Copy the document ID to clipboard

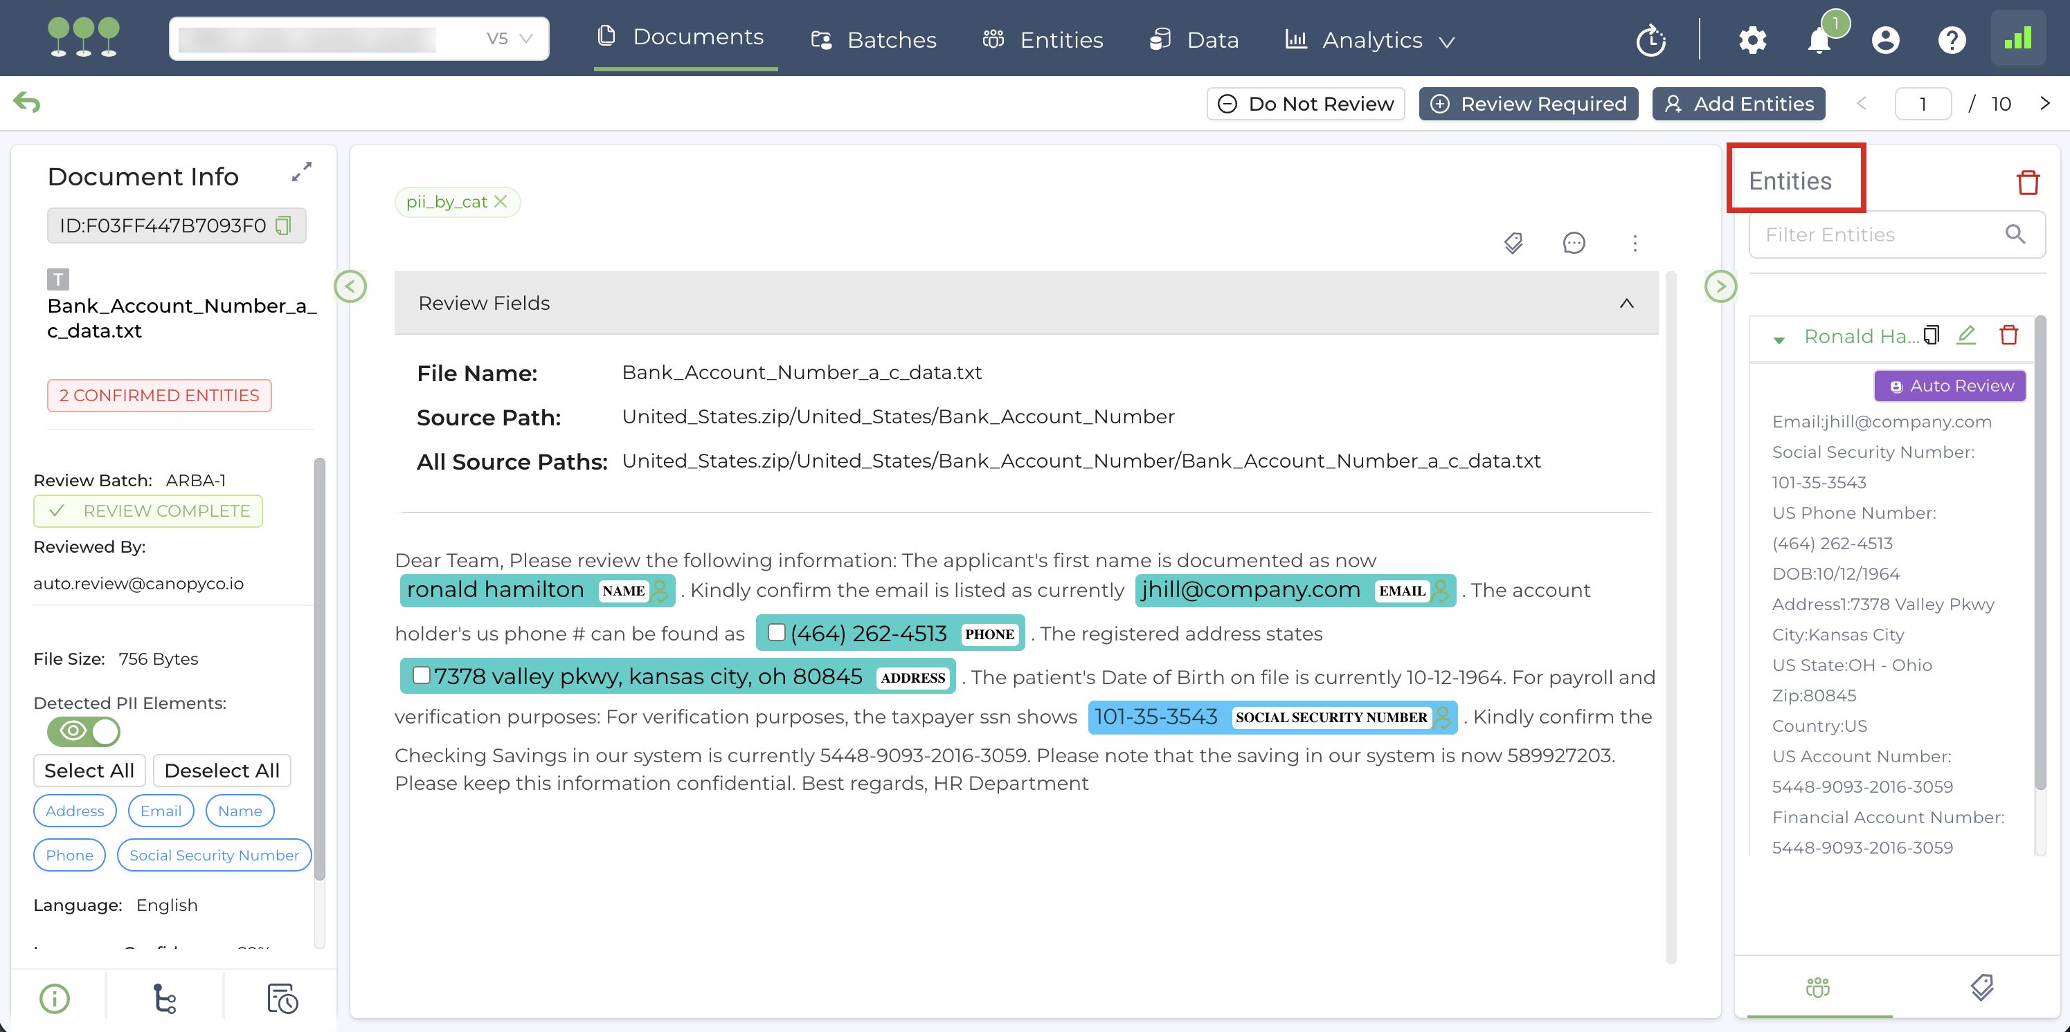coord(283,225)
